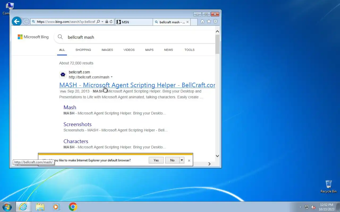Show hidden system tray icons

pos(300,207)
